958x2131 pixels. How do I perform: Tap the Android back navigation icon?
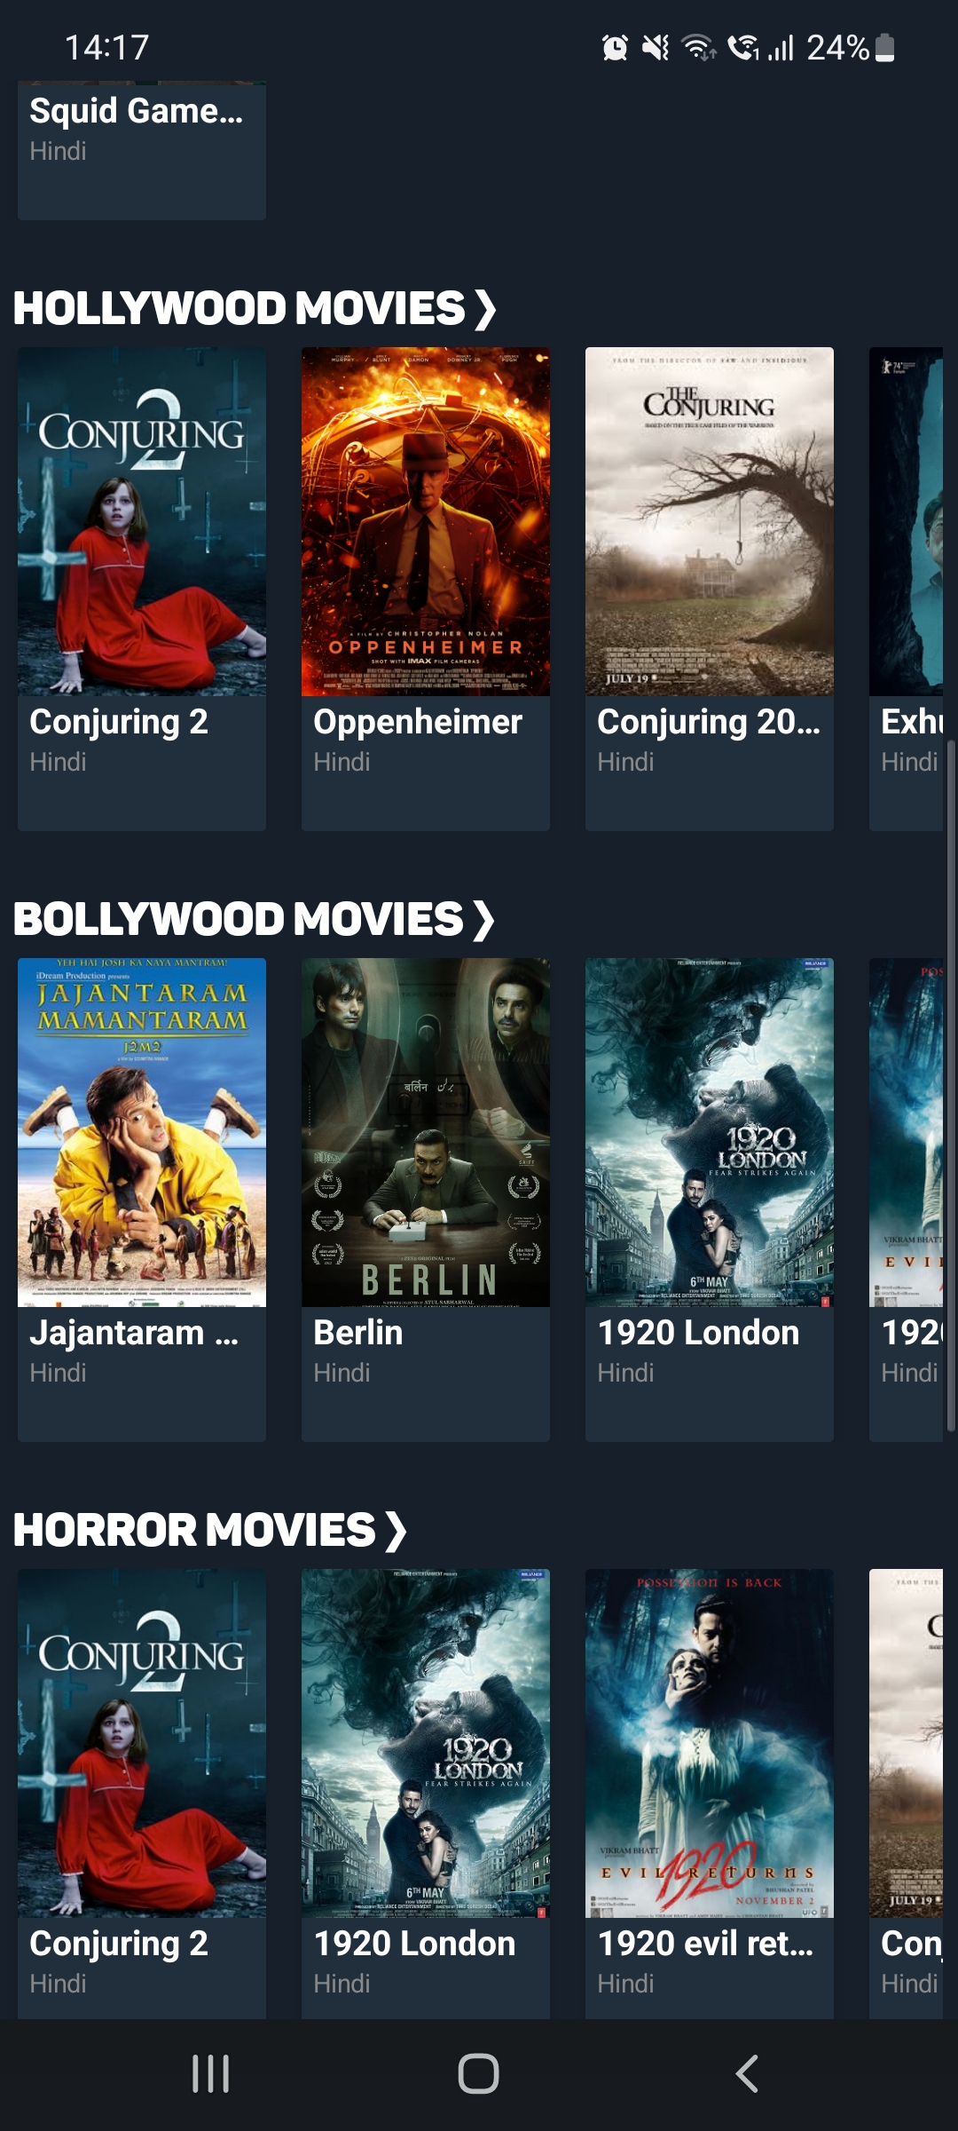(x=747, y=2074)
